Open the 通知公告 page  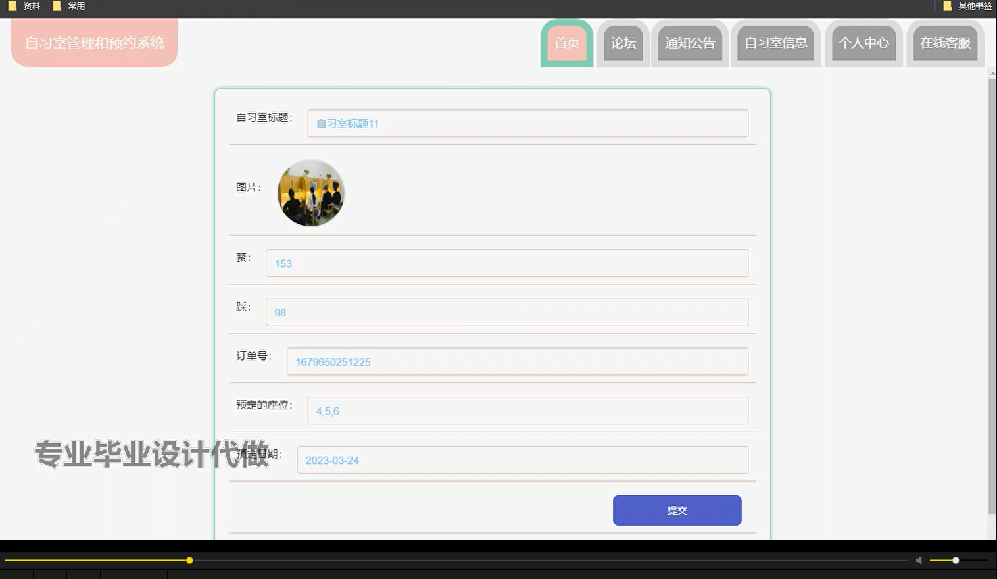[x=689, y=43]
